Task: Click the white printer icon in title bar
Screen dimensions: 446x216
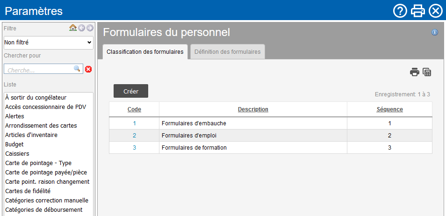Action: (418, 11)
